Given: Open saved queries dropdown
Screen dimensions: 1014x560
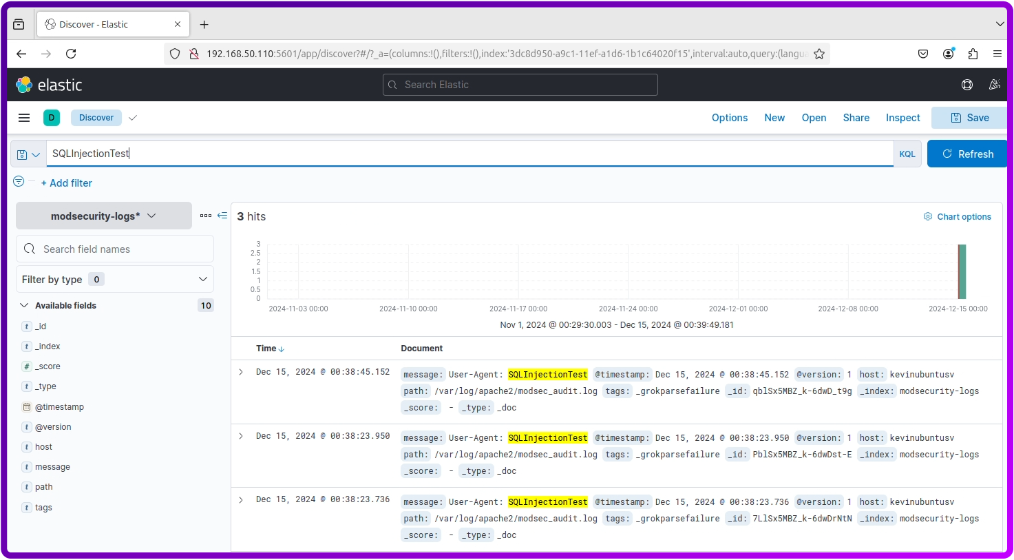Looking at the screenshot, I should click(x=28, y=154).
